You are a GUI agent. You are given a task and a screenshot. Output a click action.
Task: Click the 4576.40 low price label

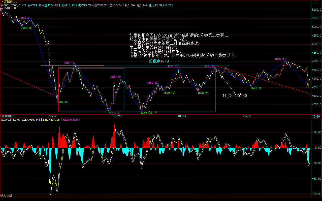(x=62, y=102)
